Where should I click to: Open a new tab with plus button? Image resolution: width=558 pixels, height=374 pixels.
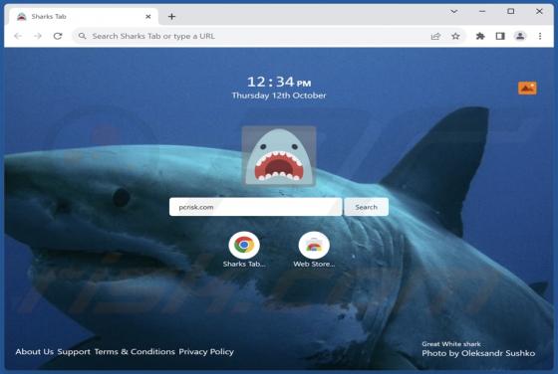coord(171,16)
